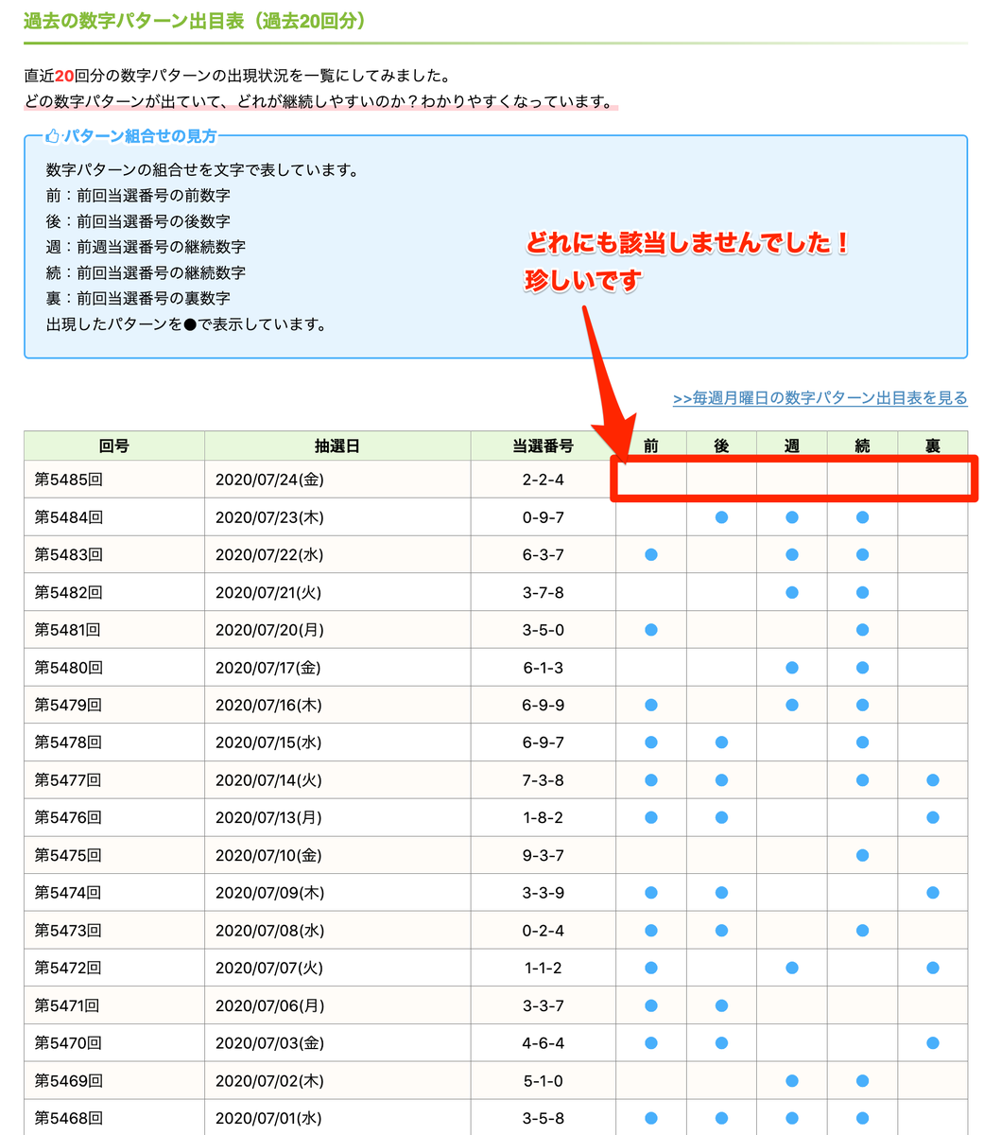This screenshot has width=984, height=1135.
Task: Click winning number 7-3-8
Action: coord(544,780)
